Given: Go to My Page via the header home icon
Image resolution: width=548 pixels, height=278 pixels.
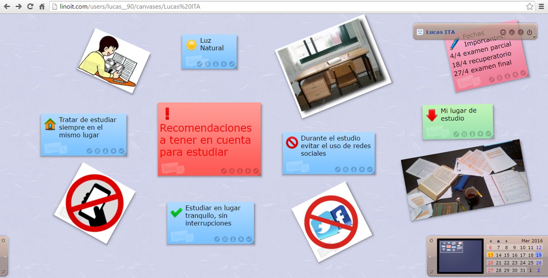Looking at the screenshot, I should pyautogui.click(x=503, y=32).
